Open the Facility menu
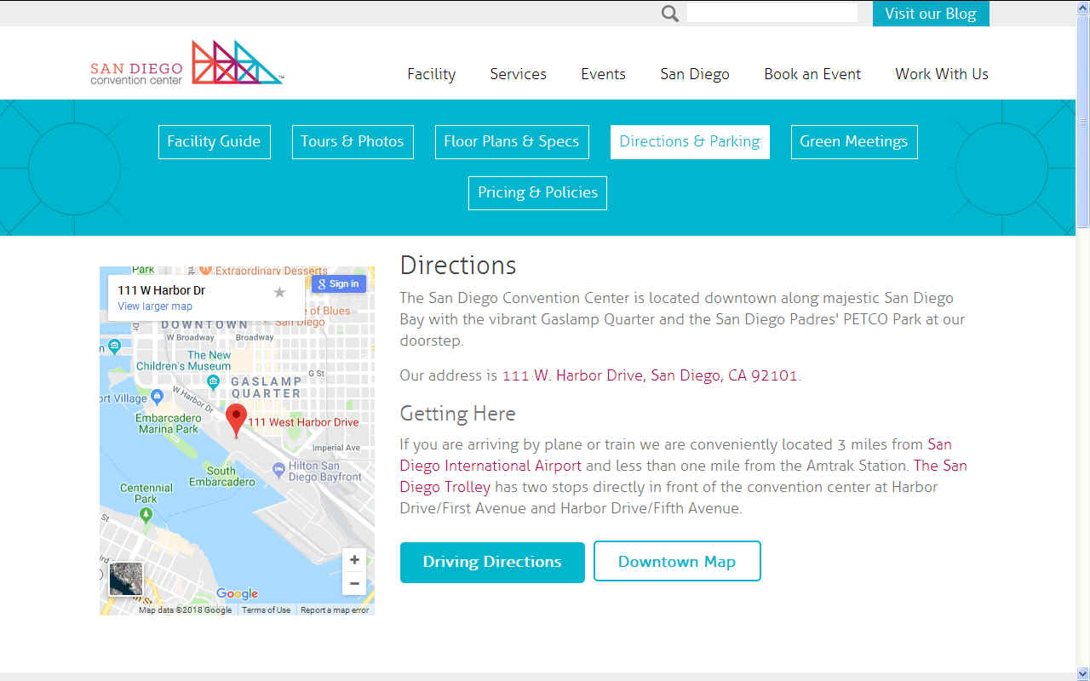 (x=431, y=74)
